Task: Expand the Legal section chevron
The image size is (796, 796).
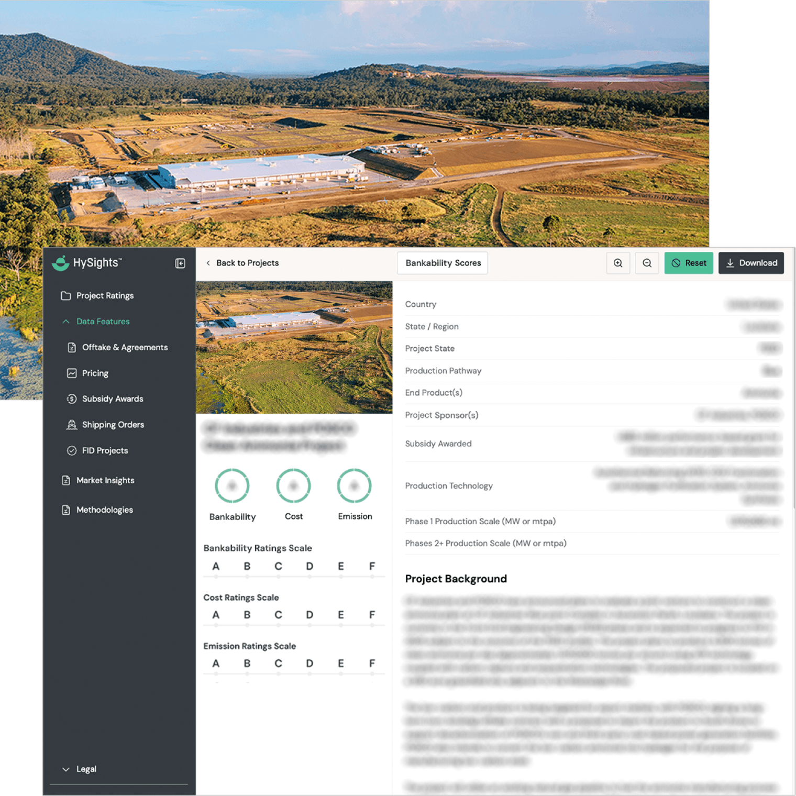Action: click(x=66, y=769)
